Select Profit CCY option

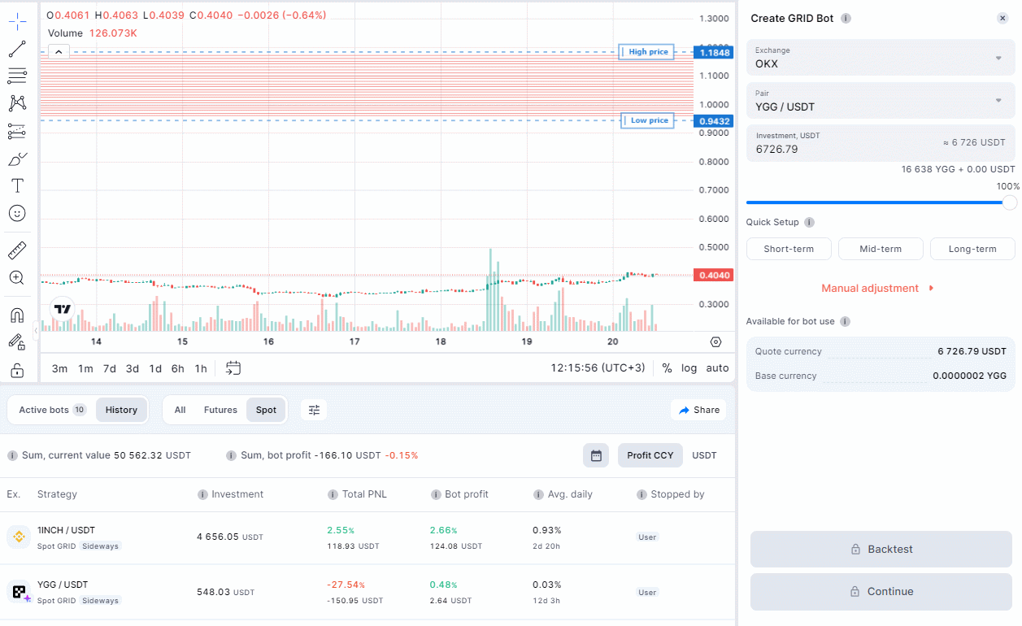(x=650, y=455)
